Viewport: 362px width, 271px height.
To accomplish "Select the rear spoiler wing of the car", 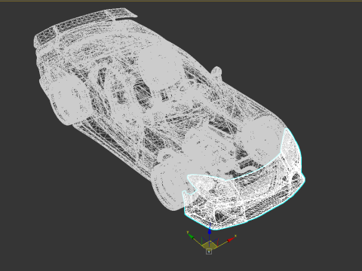I will coord(84,25).
